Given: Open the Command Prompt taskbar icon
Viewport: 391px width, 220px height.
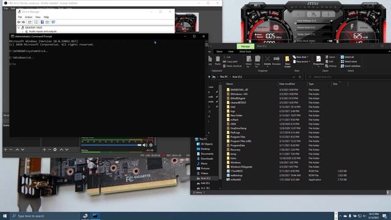Looking at the screenshot, I should coord(95,216).
